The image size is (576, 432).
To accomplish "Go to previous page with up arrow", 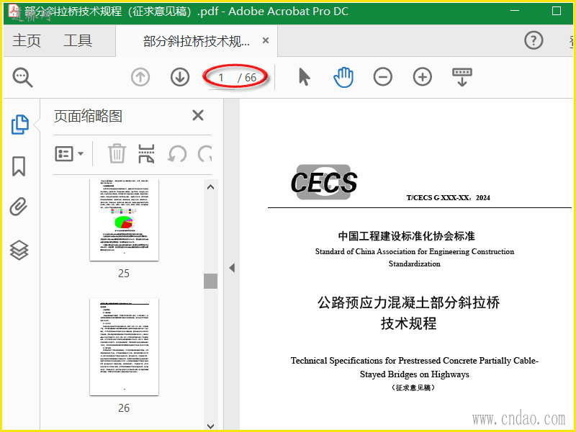I will pyautogui.click(x=140, y=78).
